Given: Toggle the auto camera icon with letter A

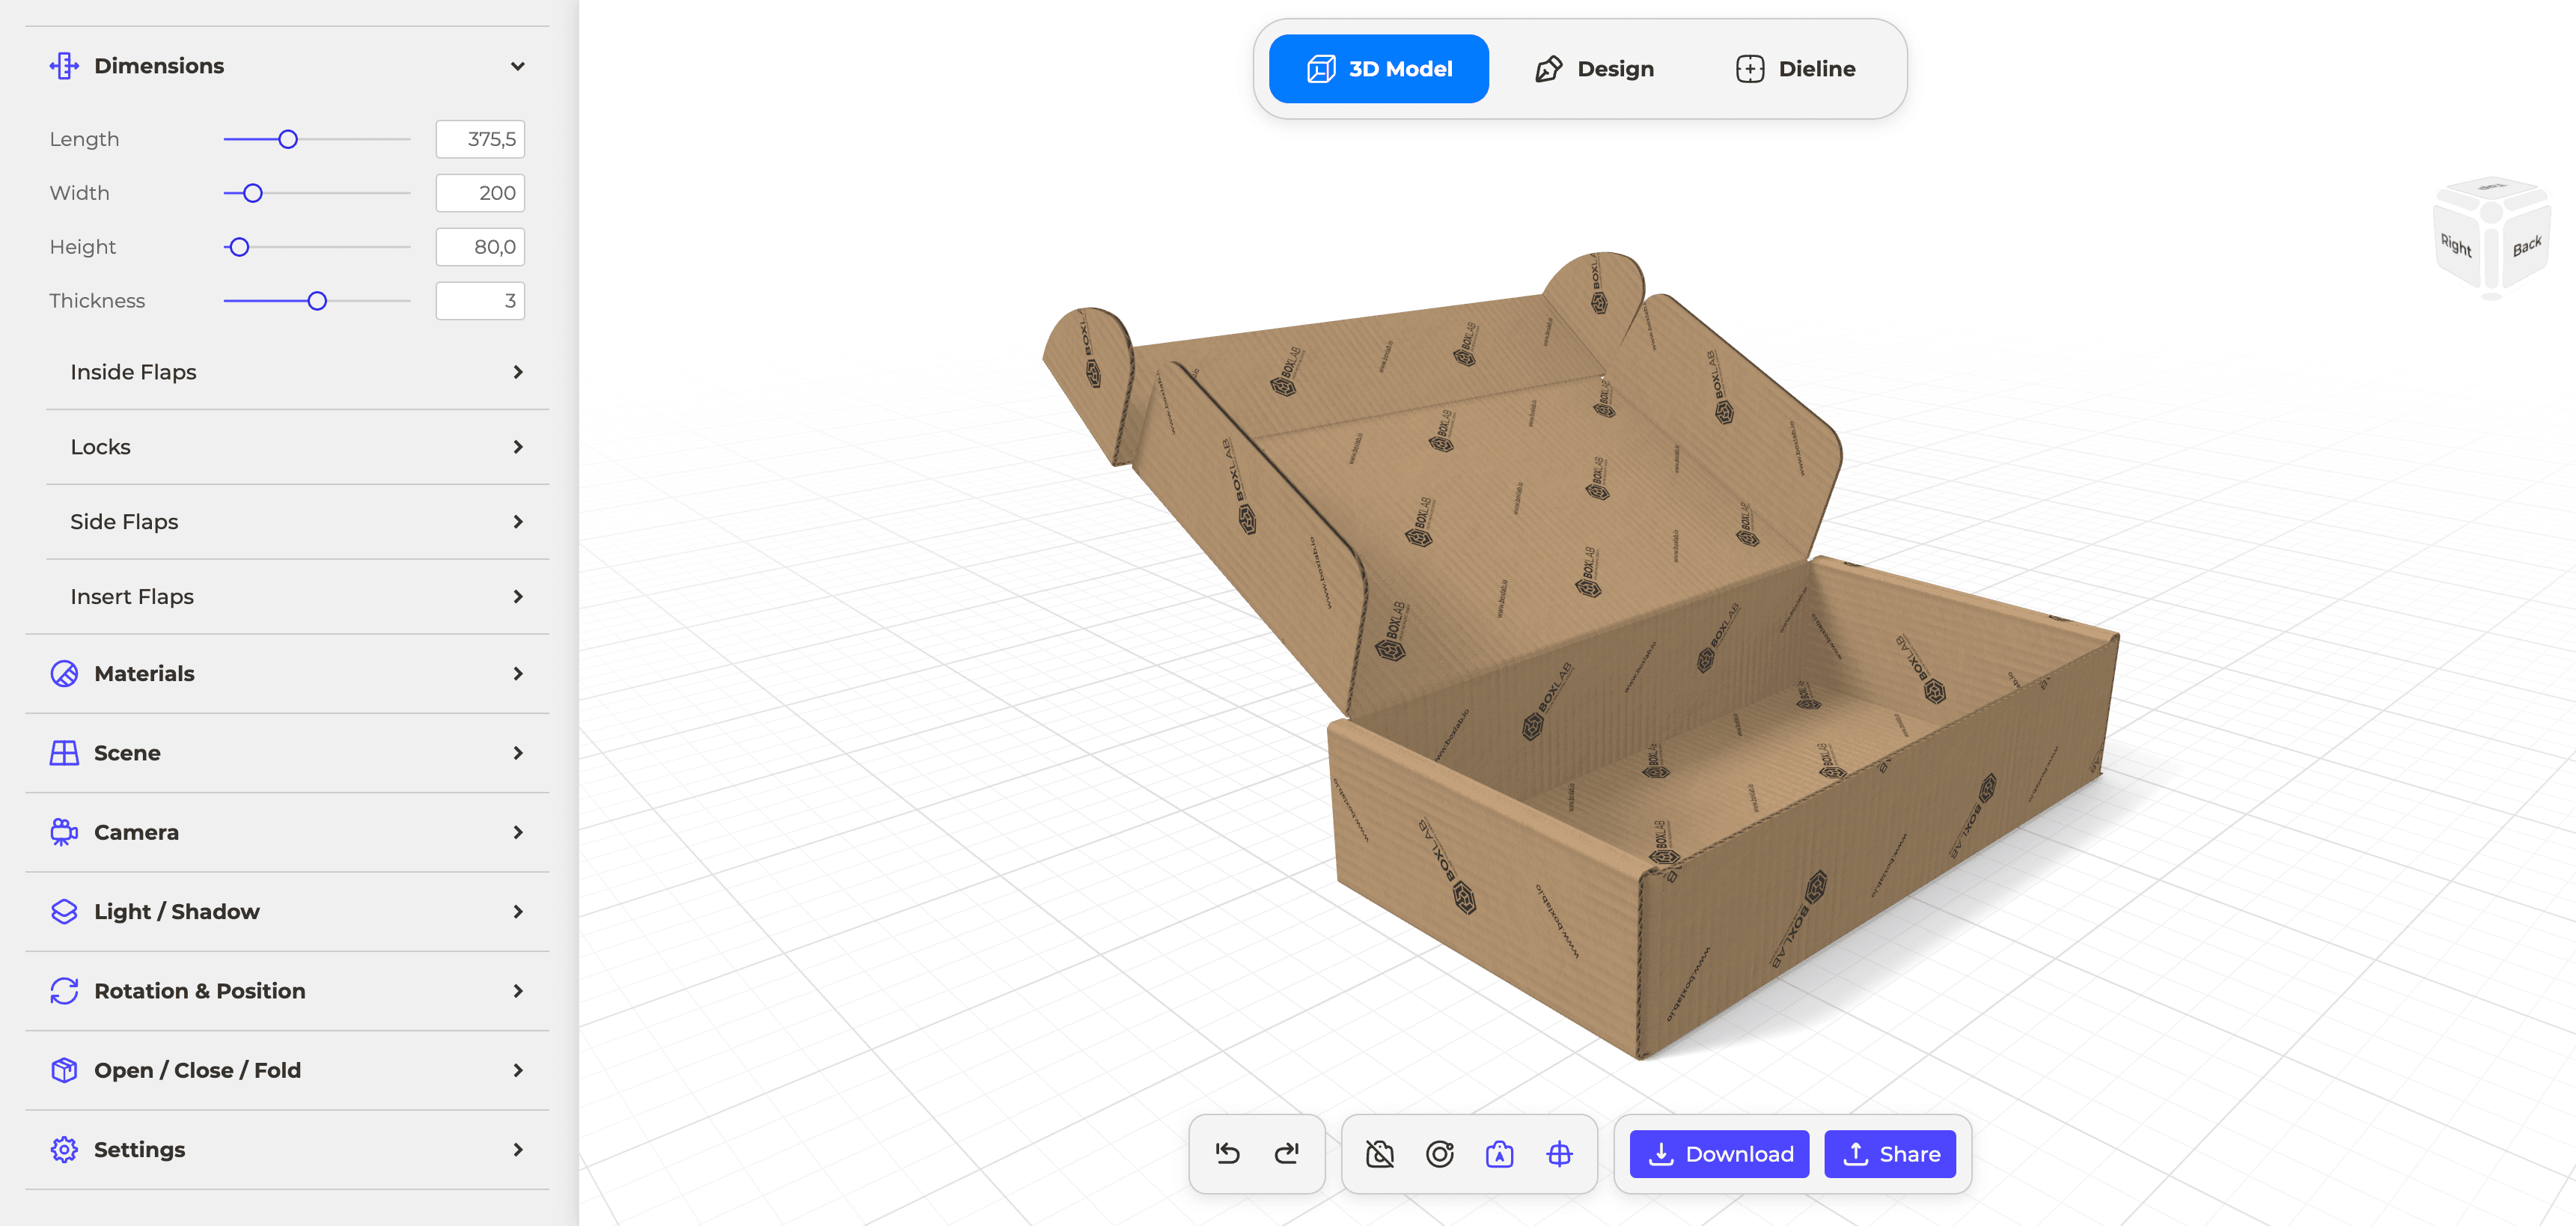Looking at the screenshot, I should pos(1499,1154).
